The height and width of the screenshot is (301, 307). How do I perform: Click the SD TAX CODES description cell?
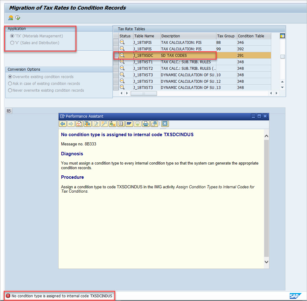pyautogui.click(x=188, y=55)
